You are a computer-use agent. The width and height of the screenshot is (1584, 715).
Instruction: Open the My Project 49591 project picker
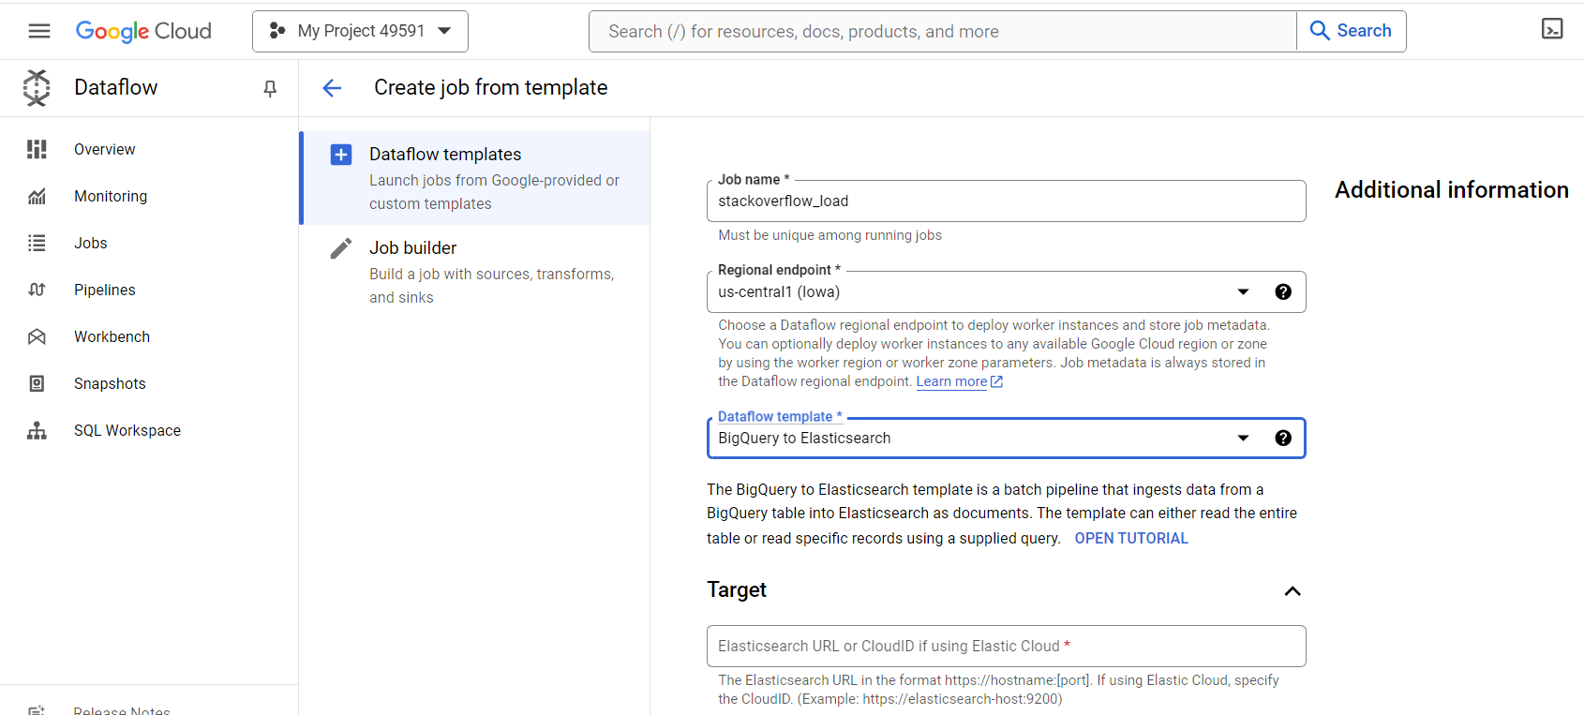[x=360, y=31]
